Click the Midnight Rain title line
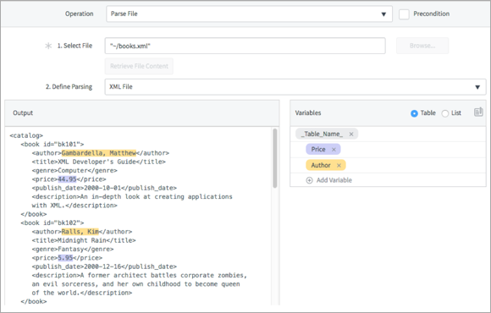 pyautogui.click(x=84, y=240)
